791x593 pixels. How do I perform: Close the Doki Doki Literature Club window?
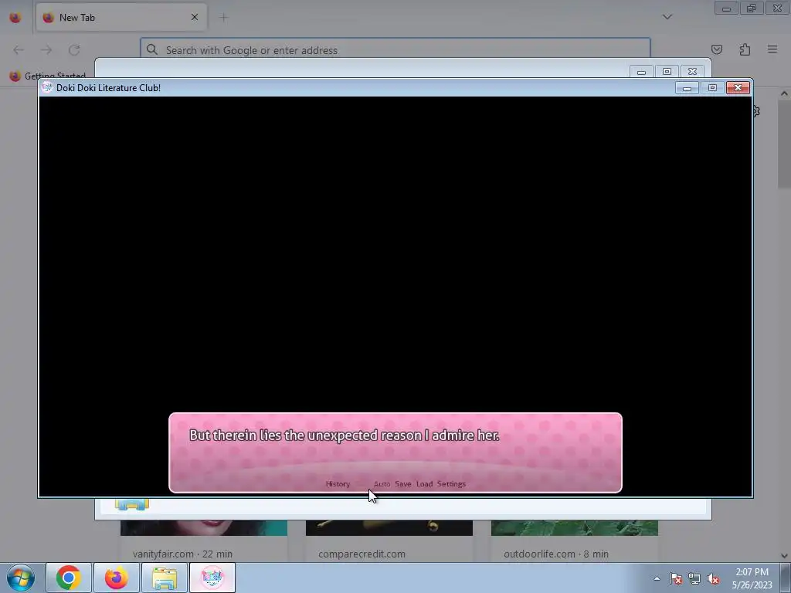[738, 88]
